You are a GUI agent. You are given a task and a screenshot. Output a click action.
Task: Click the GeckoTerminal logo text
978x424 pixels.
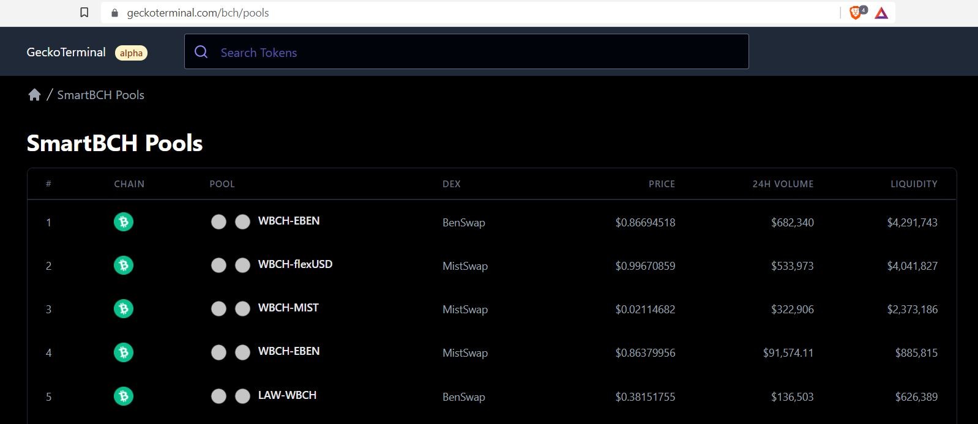[66, 52]
